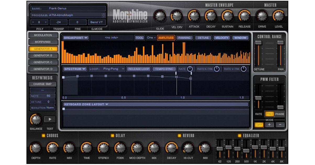Select the Detune view button
This screenshot has width=315, height=165.
point(203,38)
